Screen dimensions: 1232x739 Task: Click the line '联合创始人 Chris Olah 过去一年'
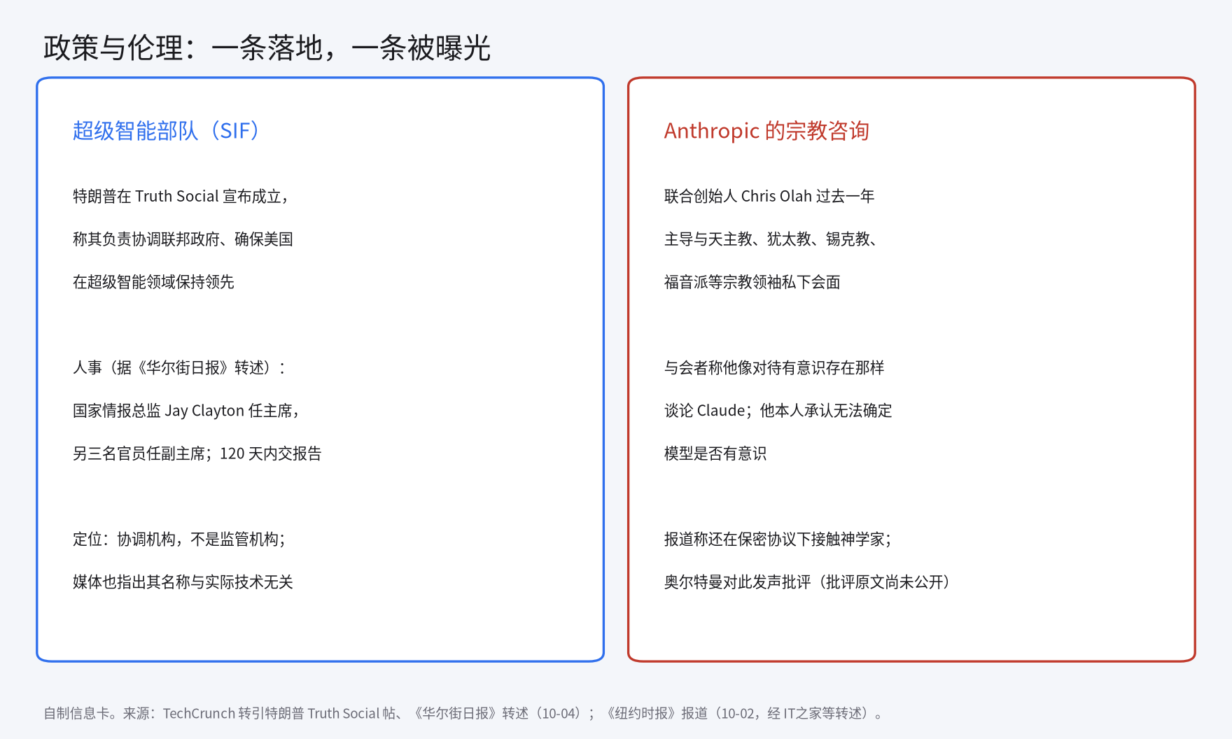769,197
